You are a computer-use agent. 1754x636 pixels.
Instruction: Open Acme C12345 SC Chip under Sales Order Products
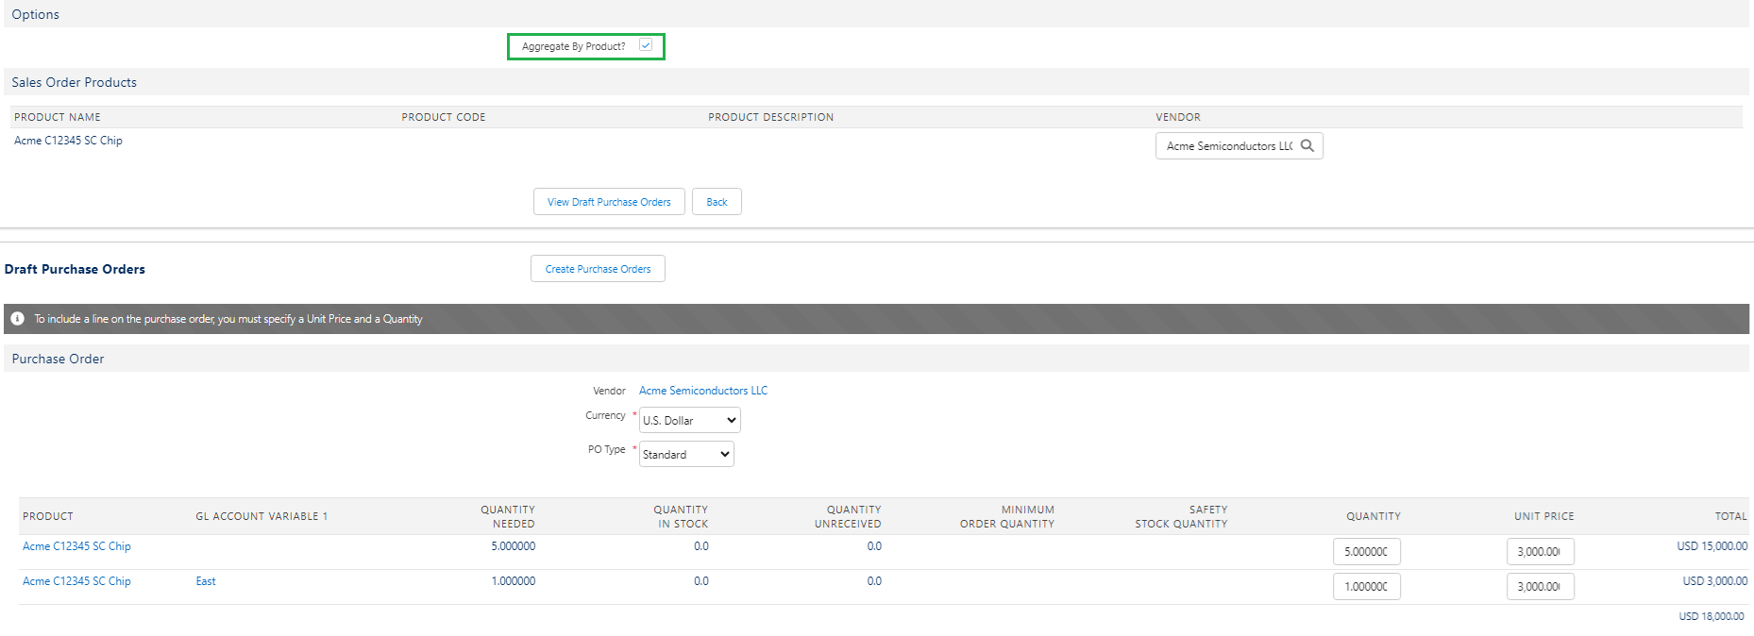pos(68,141)
